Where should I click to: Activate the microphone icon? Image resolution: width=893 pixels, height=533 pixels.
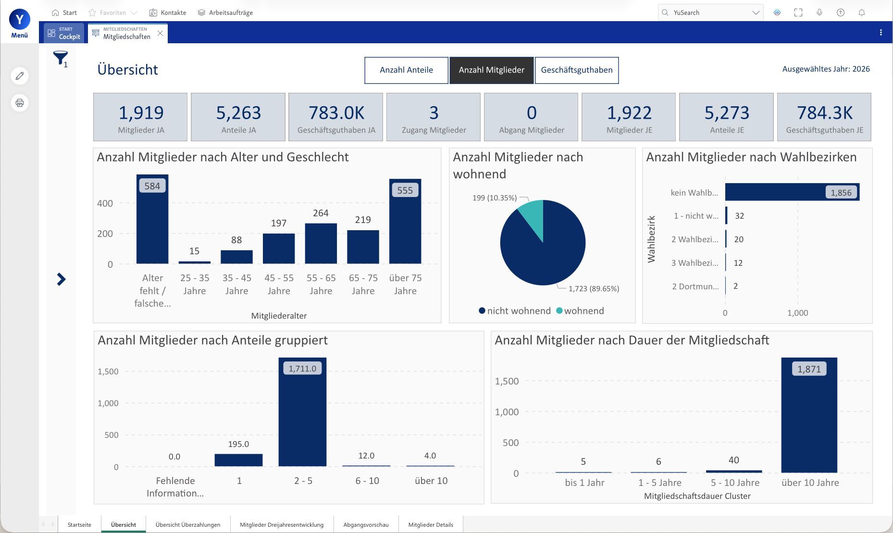[819, 12]
